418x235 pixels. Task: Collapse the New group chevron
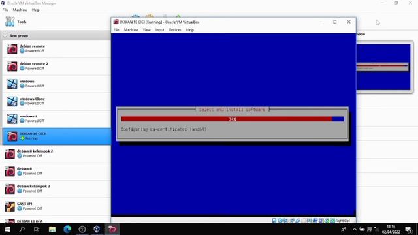click(5, 35)
